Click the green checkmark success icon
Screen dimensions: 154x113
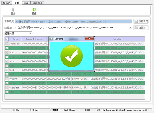(x=71, y=56)
